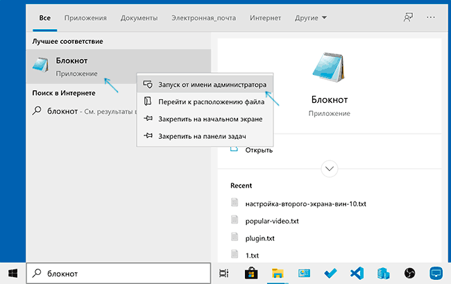451x284 pixels.
Task: Click the file location icon in context menu
Action: (148, 101)
